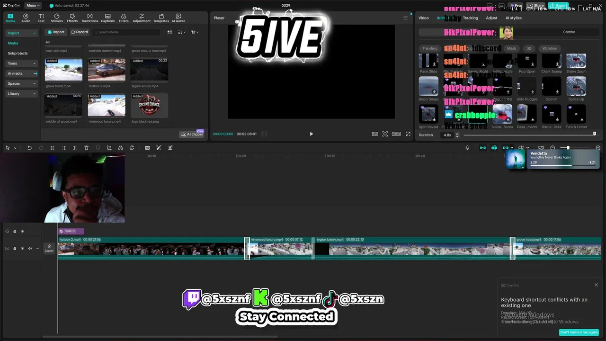Select the grove hood.mp4 clip on timeline
The width and height of the screenshot is (606, 341).
coord(558,248)
